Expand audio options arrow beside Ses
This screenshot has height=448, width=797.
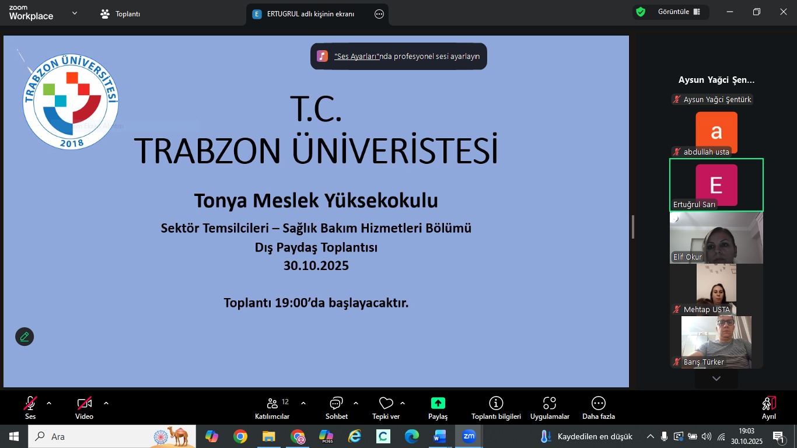[x=49, y=402]
